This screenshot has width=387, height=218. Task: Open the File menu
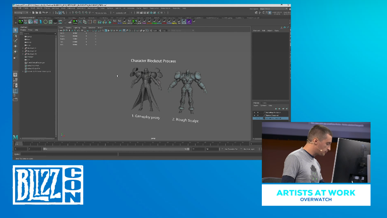[15, 8]
